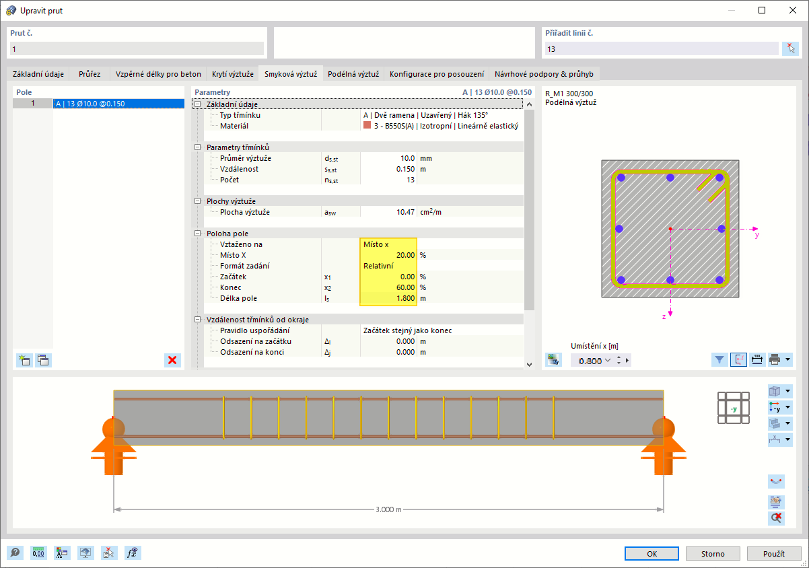Viewport: 809px width, 568px height.
Task: Open the printer dropdown arrow
Action: pos(788,359)
